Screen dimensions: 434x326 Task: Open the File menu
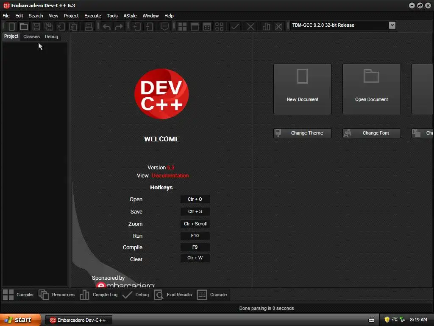[x=6, y=16]
